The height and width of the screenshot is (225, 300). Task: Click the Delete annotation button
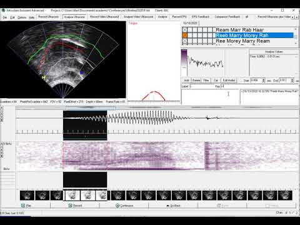[x=196, y=80]
